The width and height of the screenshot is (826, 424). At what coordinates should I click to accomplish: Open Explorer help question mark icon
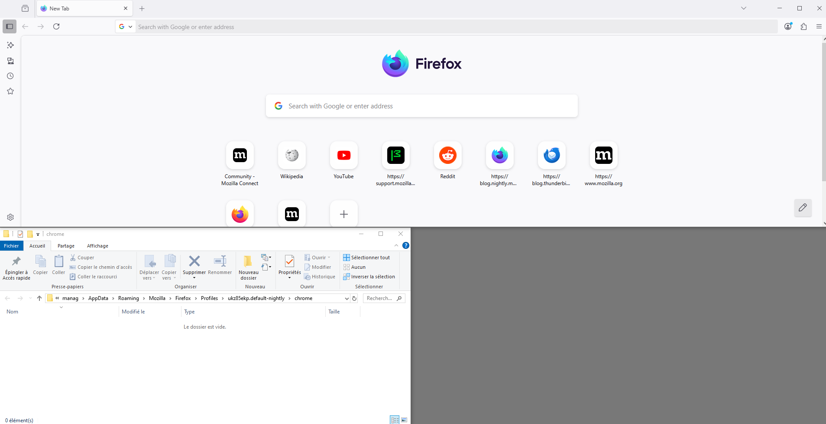pos(406,245)
